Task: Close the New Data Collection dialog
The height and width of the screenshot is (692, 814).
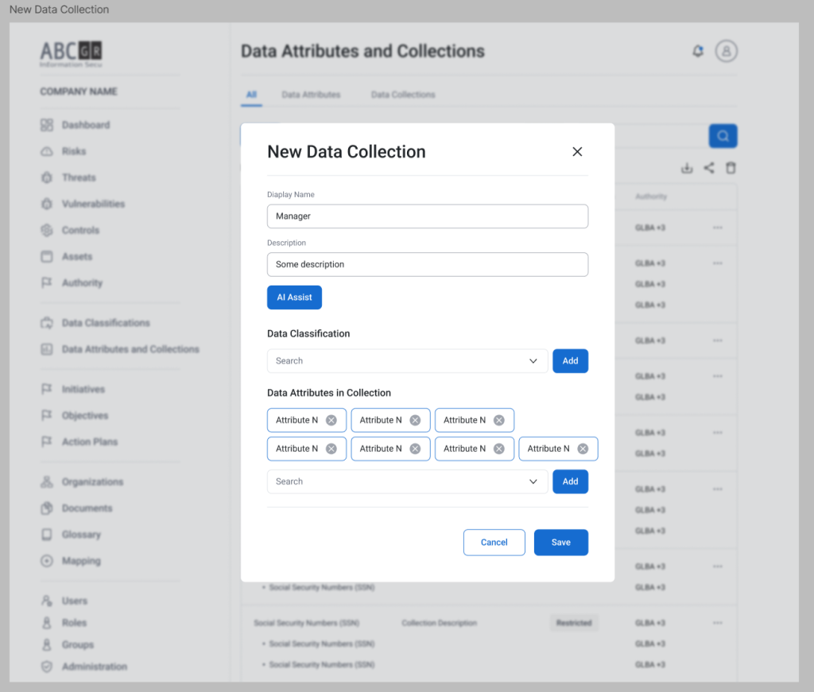Action: pos(577,152)
